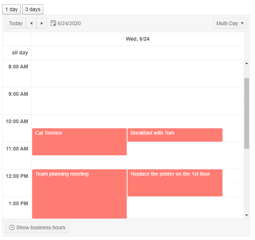Open the calendar date picker icon
255x240 pixels.
53,23
